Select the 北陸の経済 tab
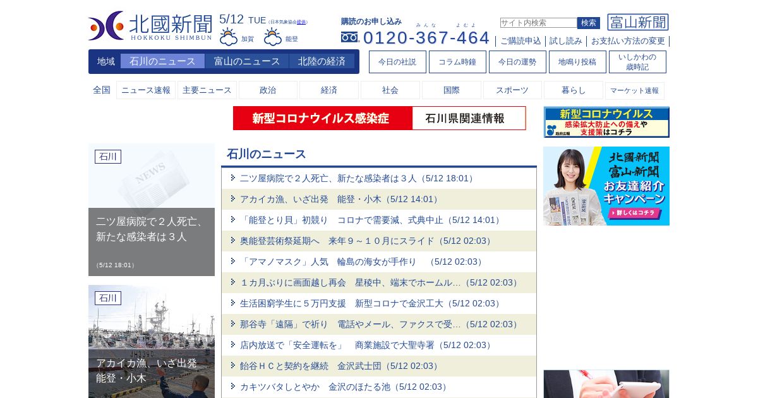This screenshot has height=398, width=758. pos(322,61)
